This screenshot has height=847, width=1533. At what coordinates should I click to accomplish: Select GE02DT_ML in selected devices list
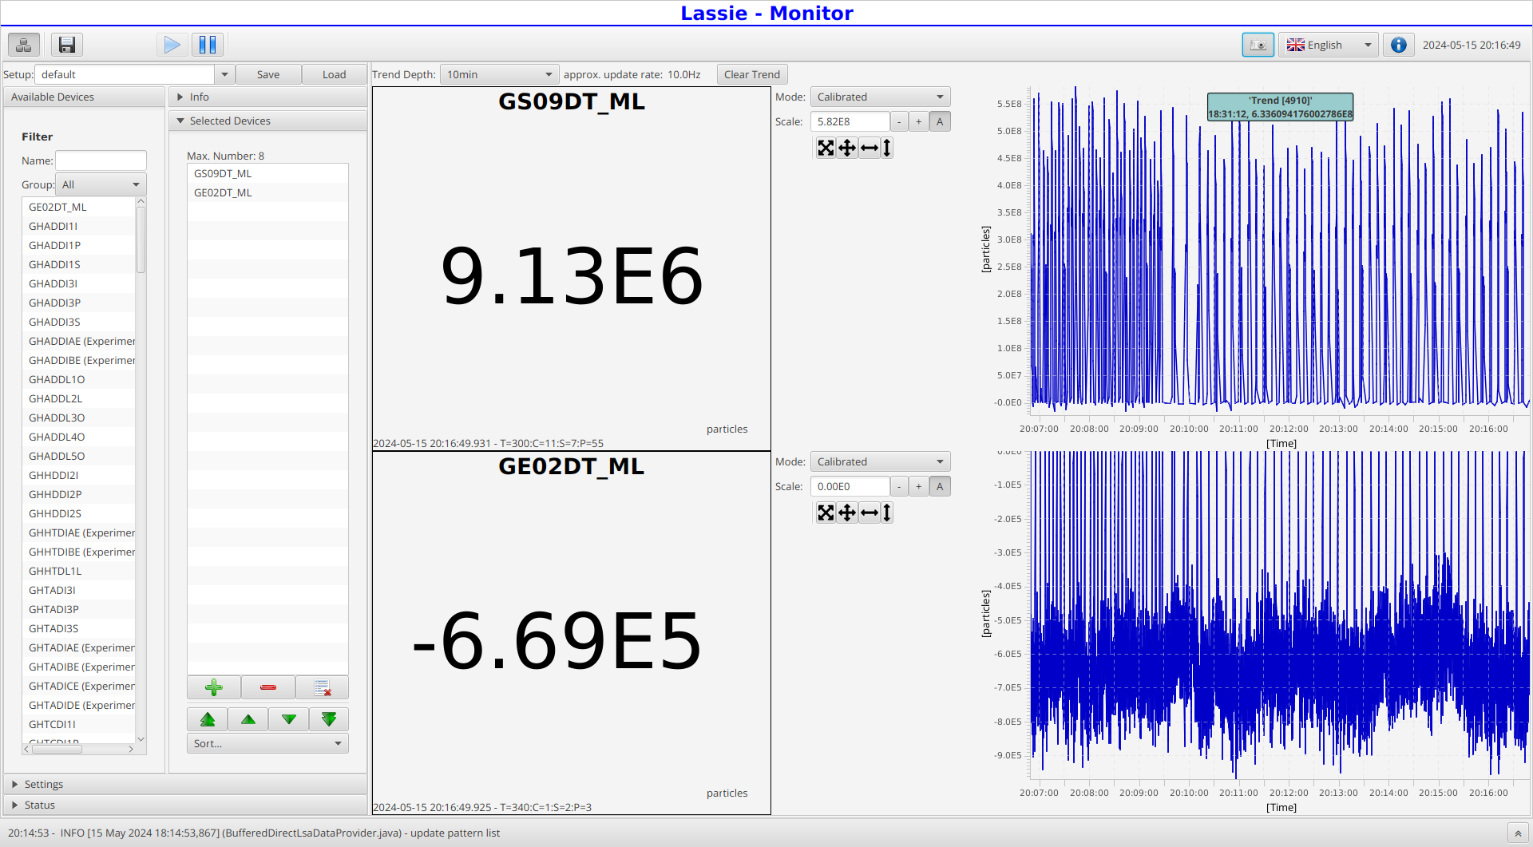click(267, 192)
